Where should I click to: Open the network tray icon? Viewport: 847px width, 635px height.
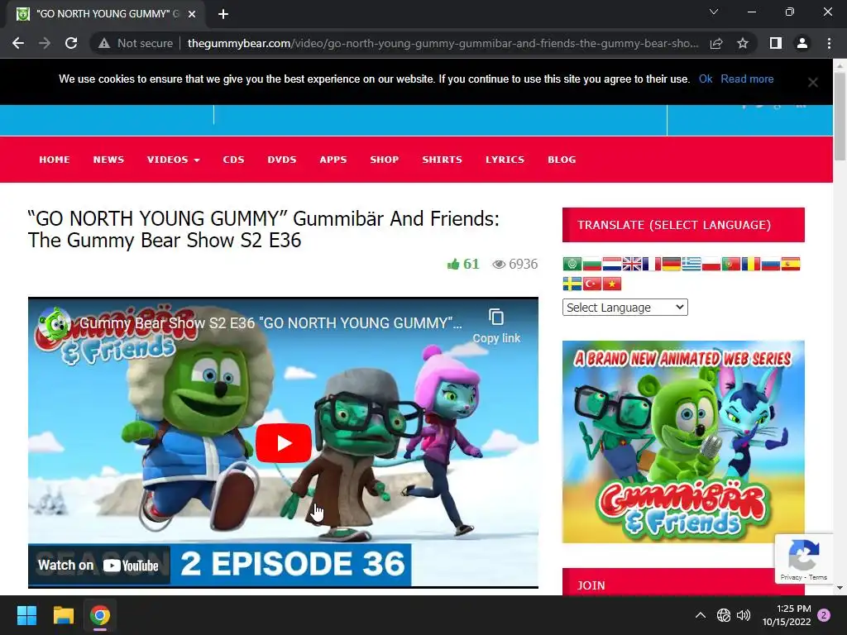723,615
